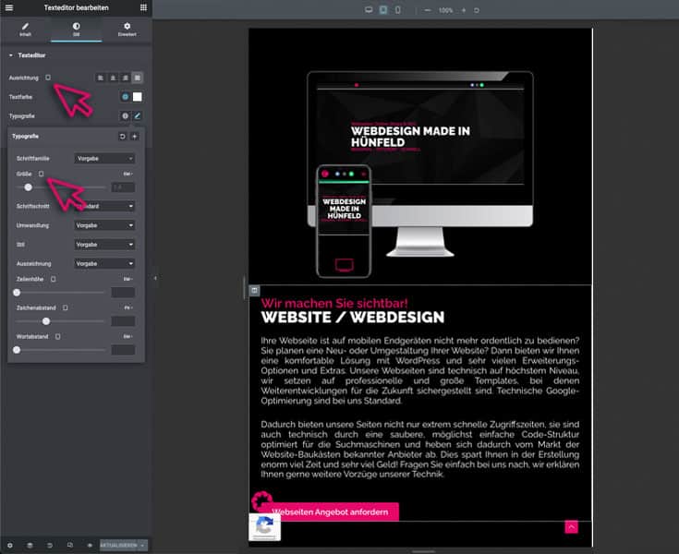This screenshot has width=679, height=554.
Task: Open the Auszeichnung dropdown
Action: 104,263
